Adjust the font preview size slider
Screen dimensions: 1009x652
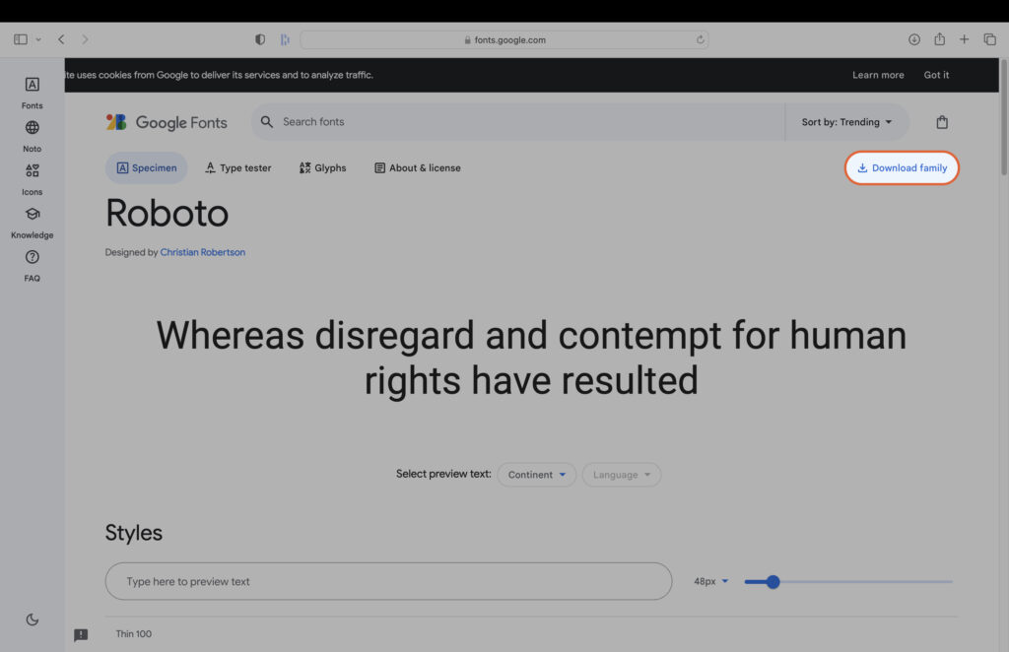pos(772,581)
